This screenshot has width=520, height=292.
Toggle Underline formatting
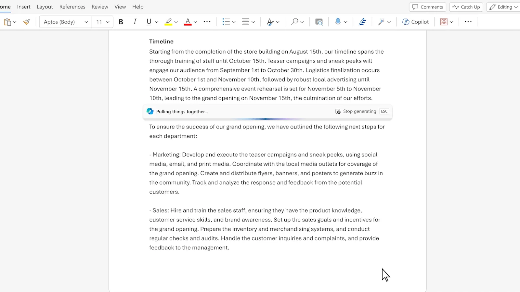click(149, 22)
